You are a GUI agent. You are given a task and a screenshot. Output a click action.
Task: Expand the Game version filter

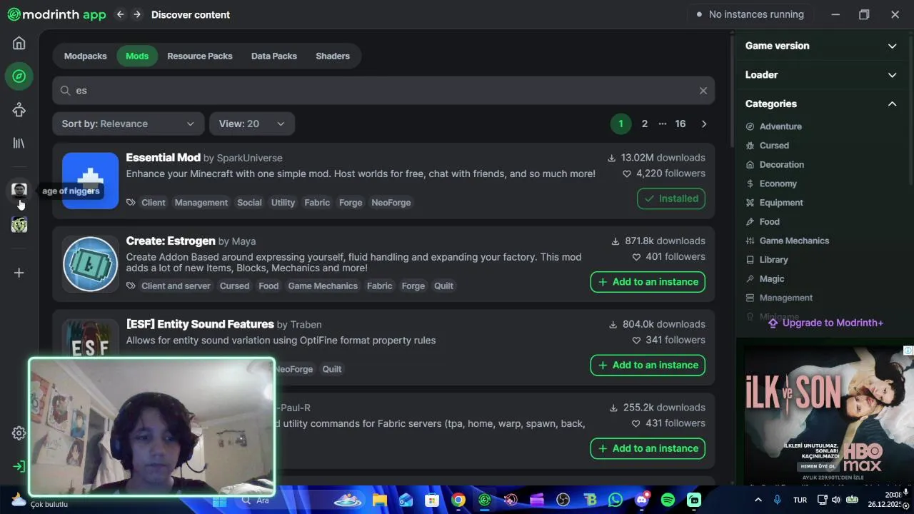point(820,46)
